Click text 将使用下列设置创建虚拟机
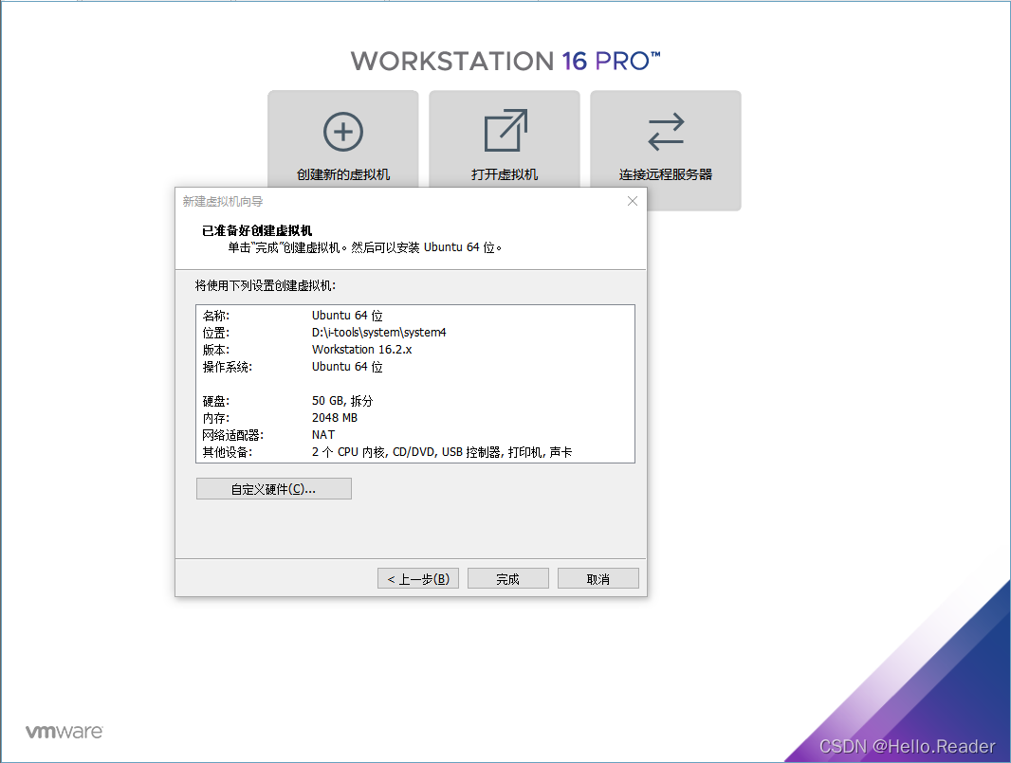1011x763 pixels. [266, 285]
